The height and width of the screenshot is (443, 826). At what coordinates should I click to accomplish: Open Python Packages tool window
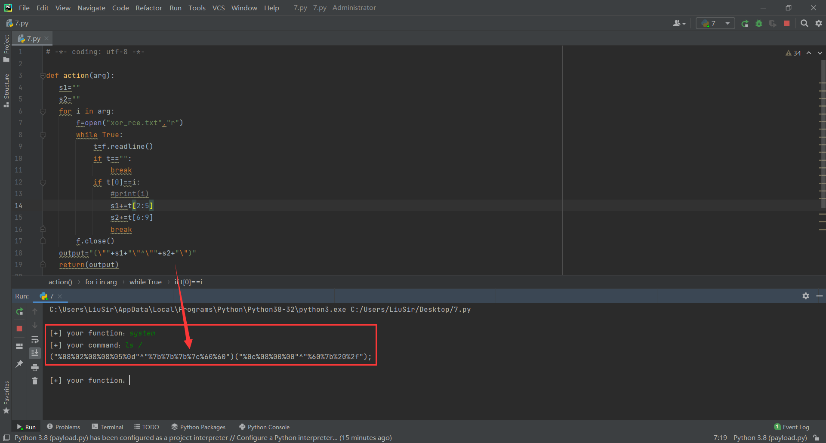[x=198, y=427]
